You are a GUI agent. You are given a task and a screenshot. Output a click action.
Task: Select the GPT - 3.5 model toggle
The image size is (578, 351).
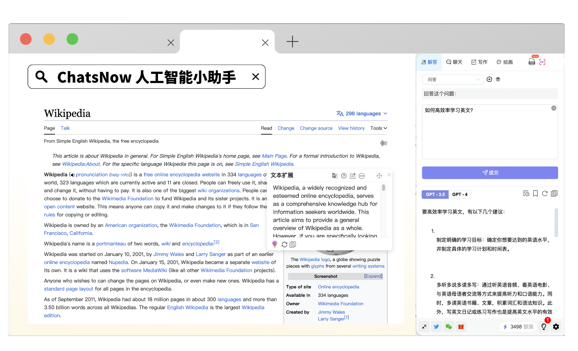[435, 194]
